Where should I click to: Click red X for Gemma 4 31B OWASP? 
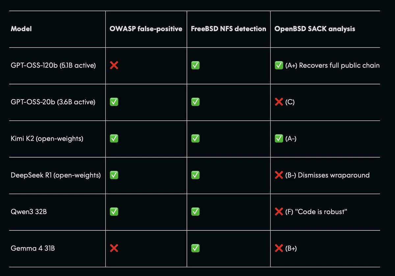click(x=114, y=248)
